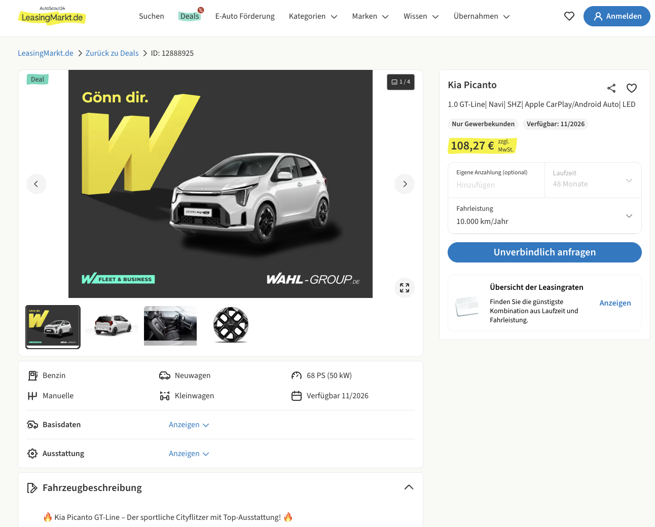The height and width of the screenshot is (527, 655).
Task: Open the Laufzeit 48 Monate dropdown
Action: pyautogui.click(x=593, y=180)
